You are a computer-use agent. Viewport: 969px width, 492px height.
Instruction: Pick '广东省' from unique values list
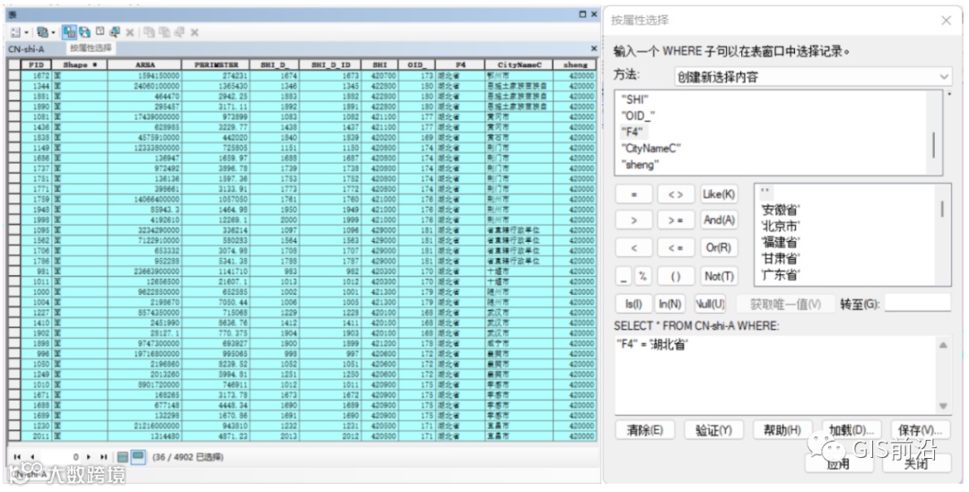pos(781,275)
